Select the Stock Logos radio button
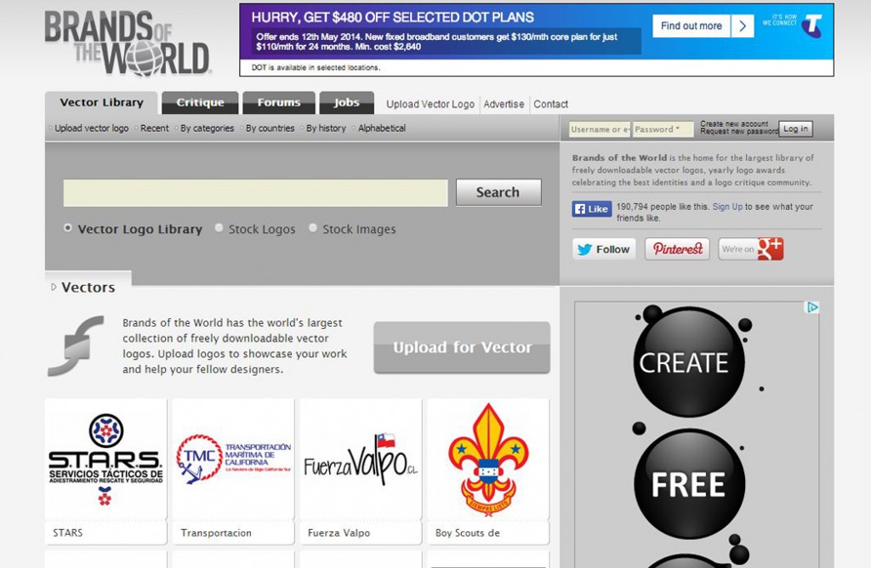Viewport: 871px width, 568px height. point(219,228)
